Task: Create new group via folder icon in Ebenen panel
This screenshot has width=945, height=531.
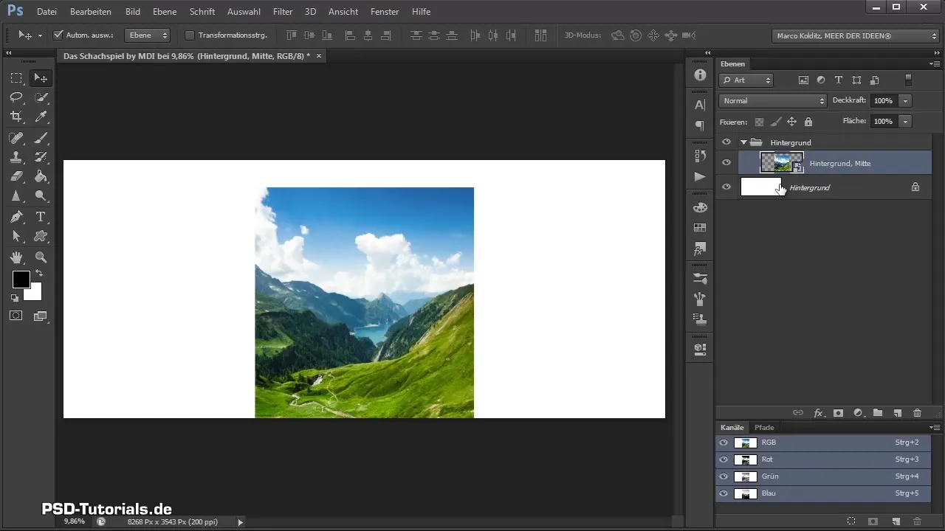Action: [x=878, y=414]
